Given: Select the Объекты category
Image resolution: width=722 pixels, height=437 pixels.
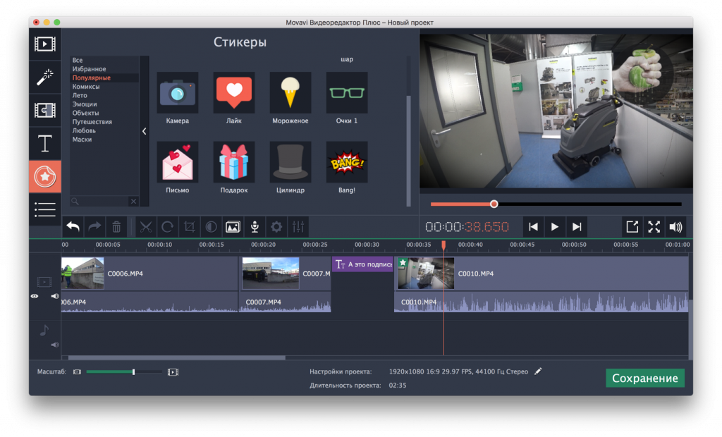Looking at the screenshot, I should click(85, 113).
